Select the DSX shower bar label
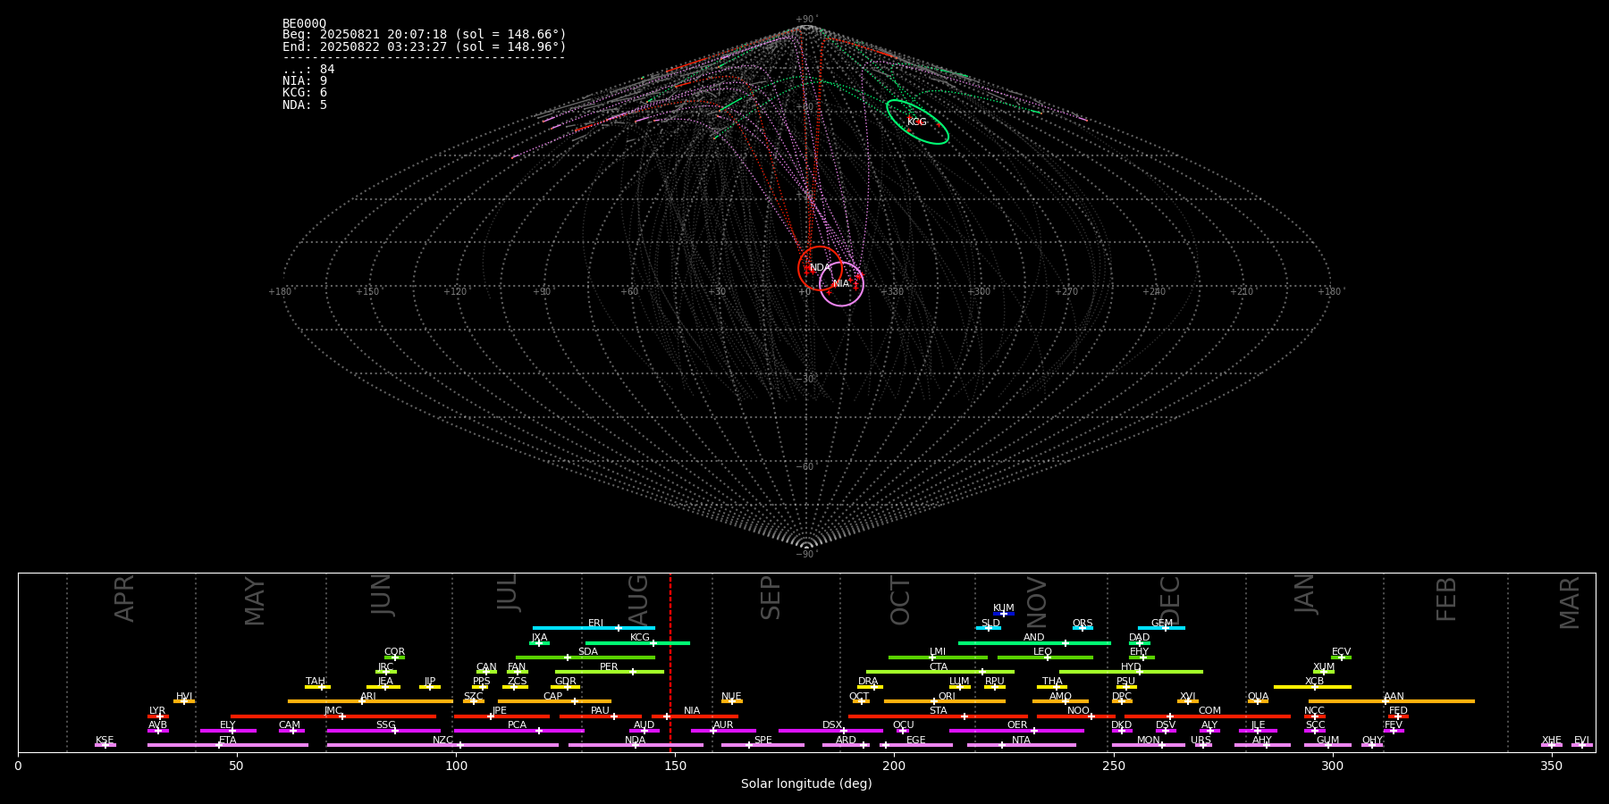Screen dimensions: 1609x804 (832, 725)
